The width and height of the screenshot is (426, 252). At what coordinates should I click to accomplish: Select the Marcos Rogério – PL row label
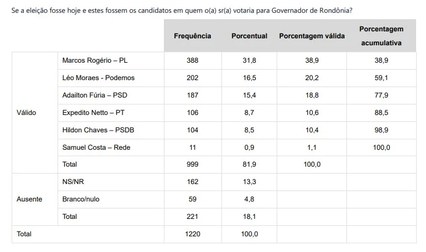[x=94, y=60]
